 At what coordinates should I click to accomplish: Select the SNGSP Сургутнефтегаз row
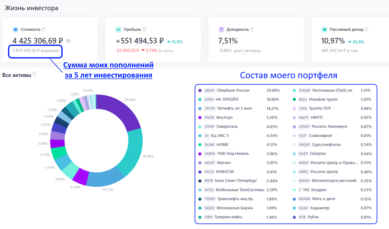[332, 145]
